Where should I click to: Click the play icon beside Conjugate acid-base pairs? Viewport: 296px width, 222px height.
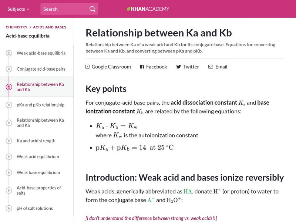(9, 69)
